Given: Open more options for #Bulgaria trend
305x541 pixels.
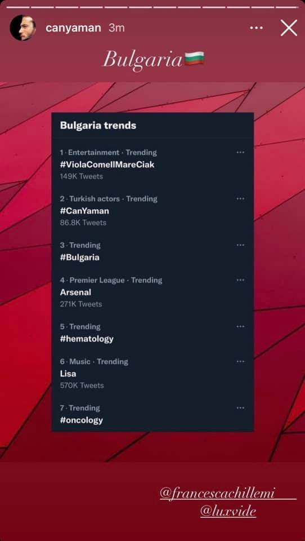Looking at the screenshot, I should (240, 245).
